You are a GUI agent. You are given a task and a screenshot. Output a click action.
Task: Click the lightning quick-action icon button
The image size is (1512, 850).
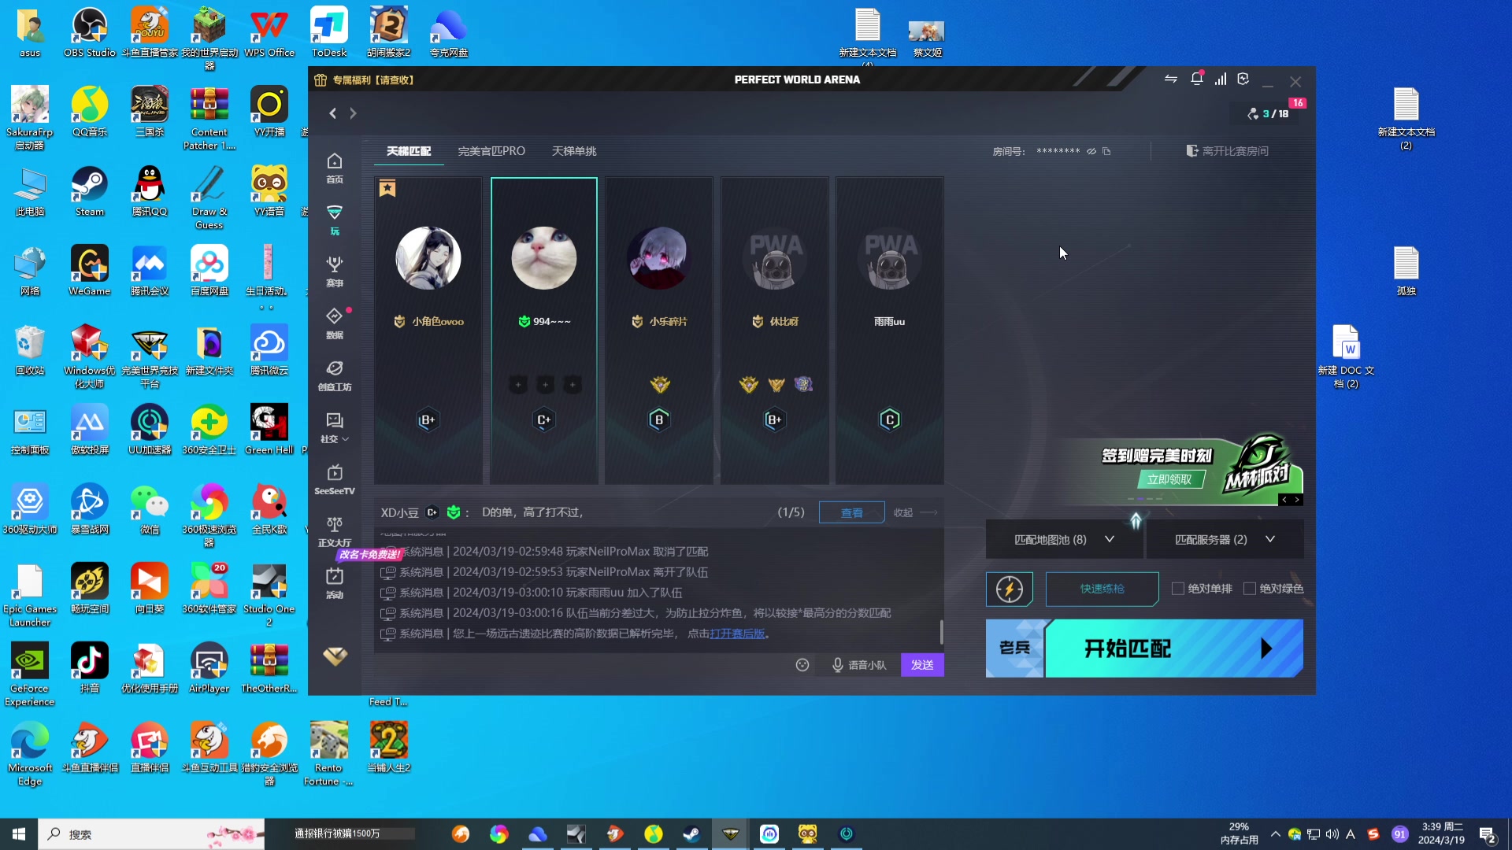1009,589
